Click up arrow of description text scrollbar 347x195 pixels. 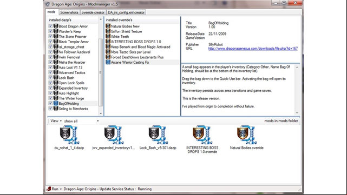tap(297, 67)
